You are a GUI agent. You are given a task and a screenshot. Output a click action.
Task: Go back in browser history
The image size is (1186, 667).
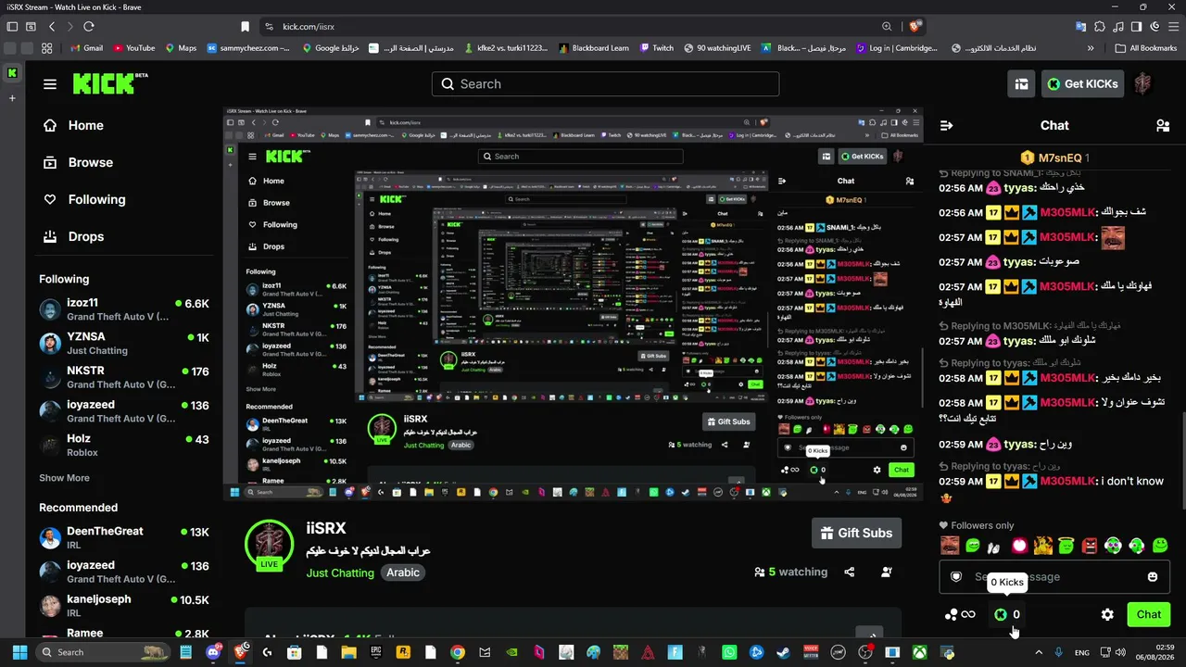click(52, 27)
